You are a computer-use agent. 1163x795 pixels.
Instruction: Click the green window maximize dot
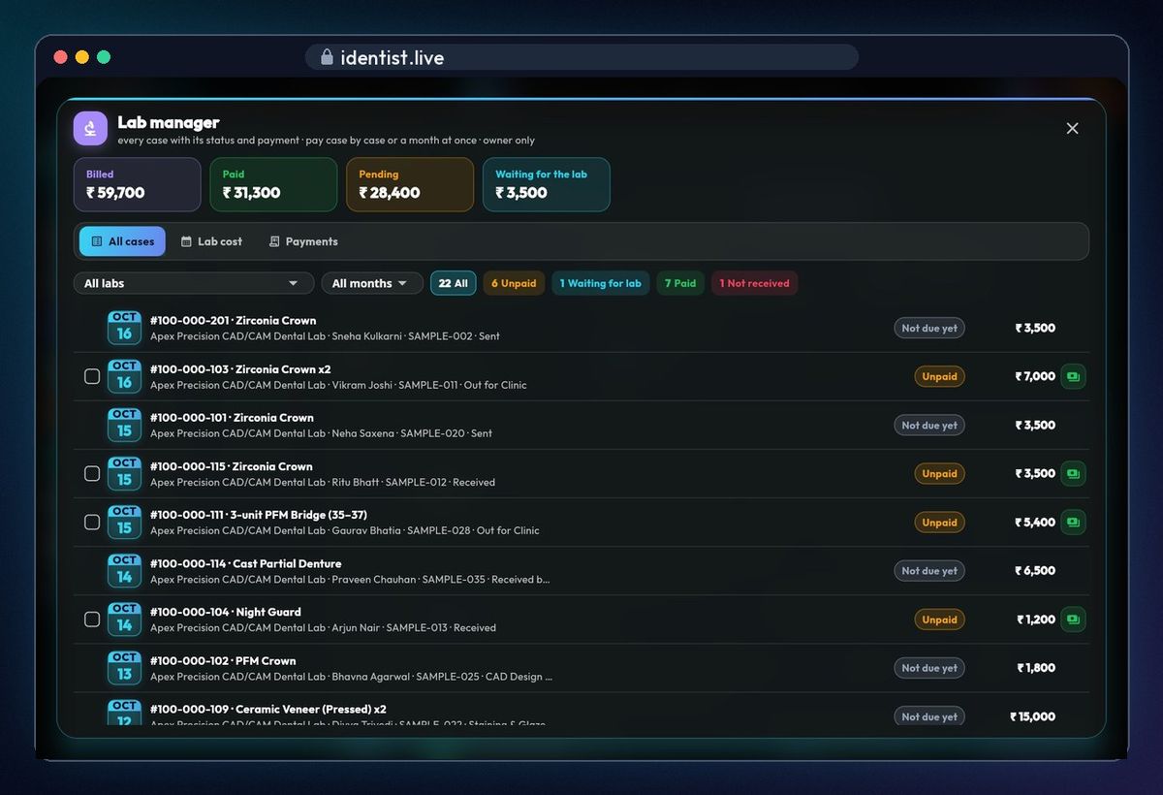pos(104,57)
